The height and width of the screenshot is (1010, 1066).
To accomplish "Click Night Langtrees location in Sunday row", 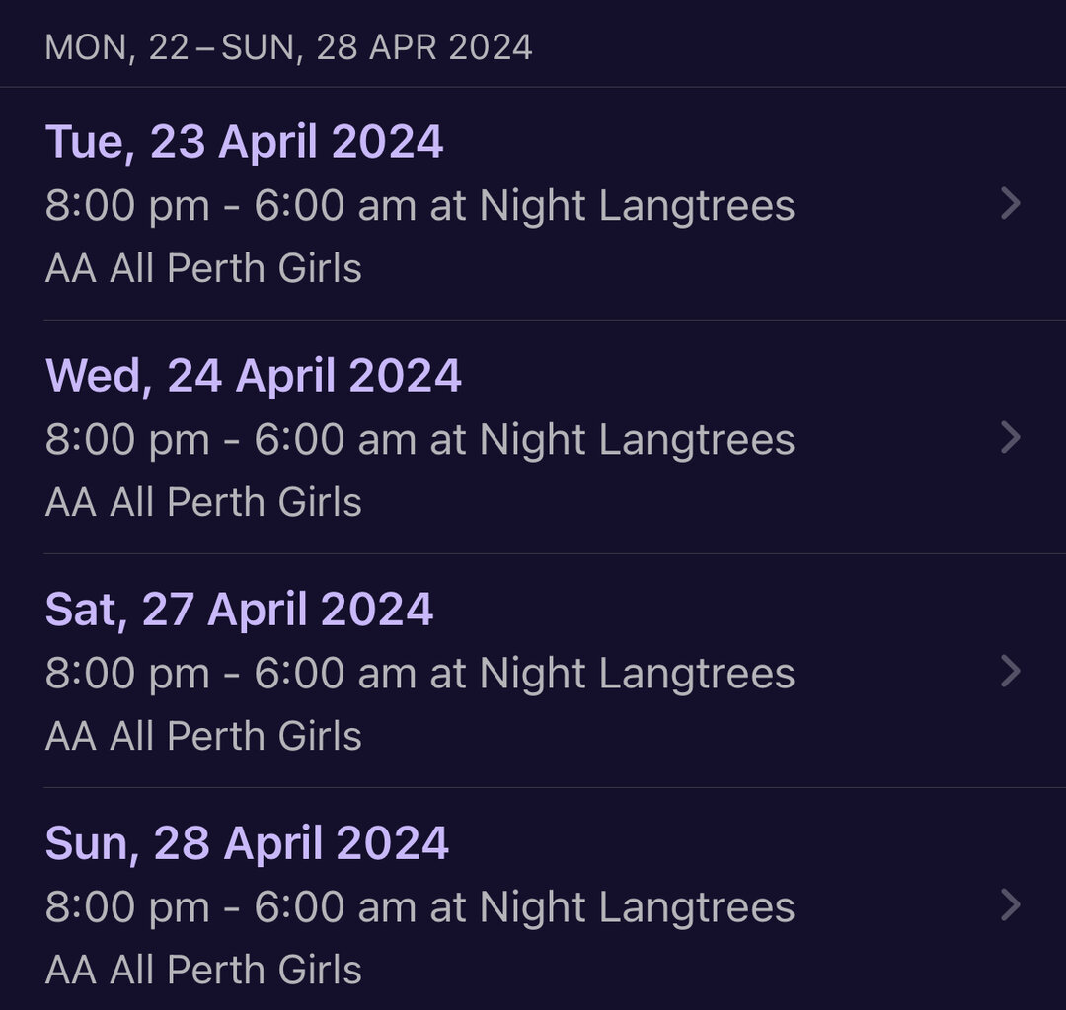I will (637, 907).
